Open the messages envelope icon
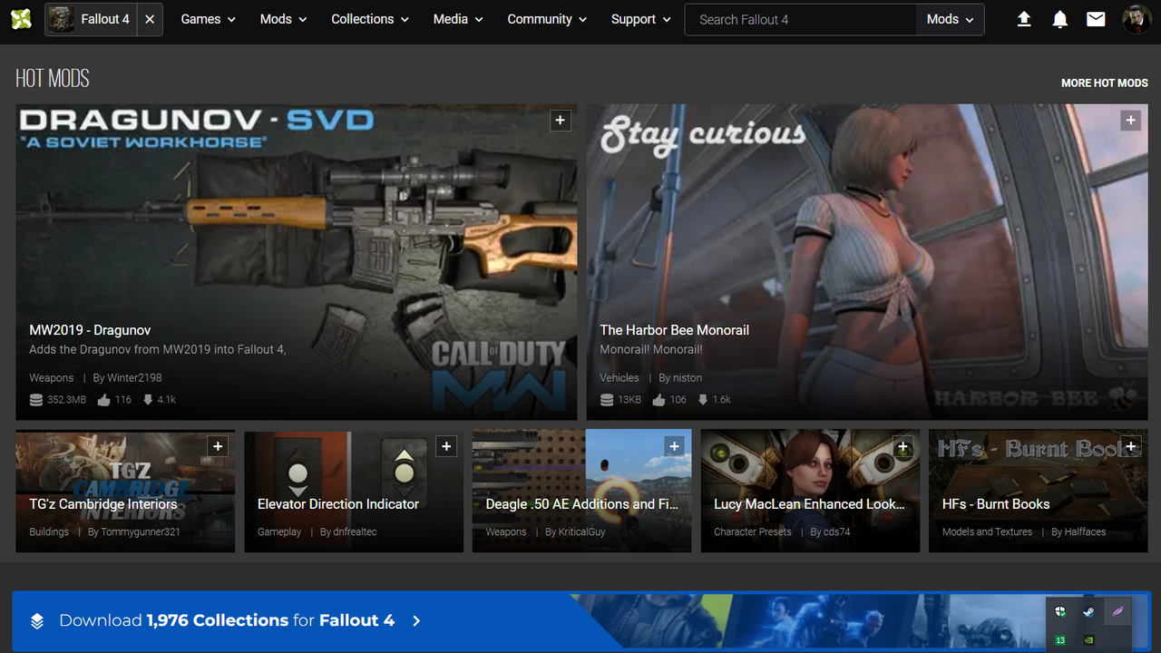 pos(1096,19)
